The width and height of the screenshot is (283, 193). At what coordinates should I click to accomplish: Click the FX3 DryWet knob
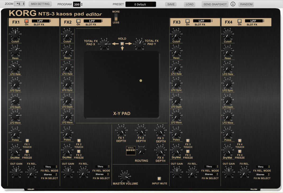point(176,150)
